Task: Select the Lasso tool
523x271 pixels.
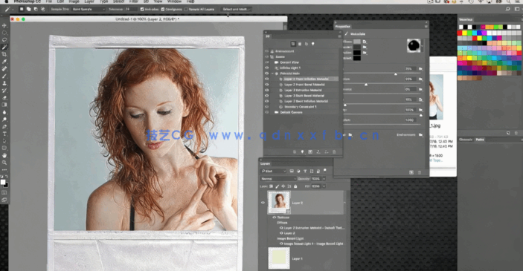Action: (4, 40)
